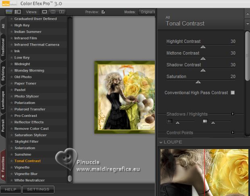Select the single image view icon
The width and height of the screenshot is (250, 196).
[x=44, y=12]
